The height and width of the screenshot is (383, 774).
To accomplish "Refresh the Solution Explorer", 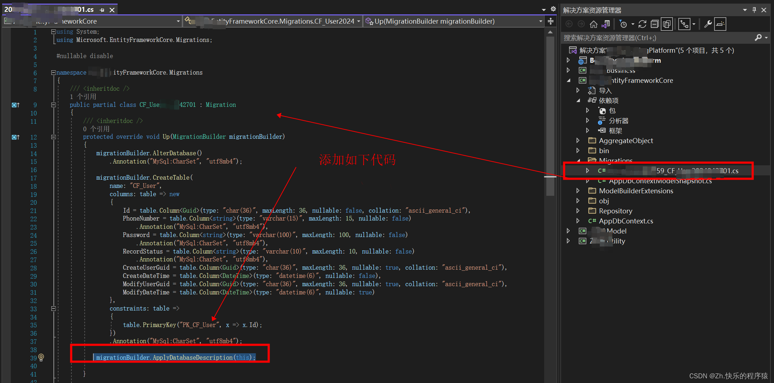I will coord(642,24).
